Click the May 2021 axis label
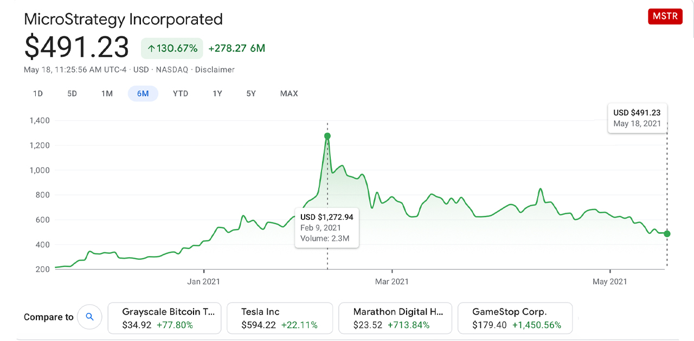The width and height of the screenshot is (694, 341). (x=610, y=281)
